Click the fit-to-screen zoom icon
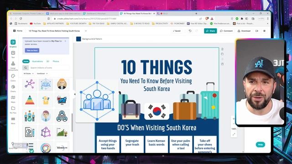The image size is (292, 164). (x=234, y=134)
